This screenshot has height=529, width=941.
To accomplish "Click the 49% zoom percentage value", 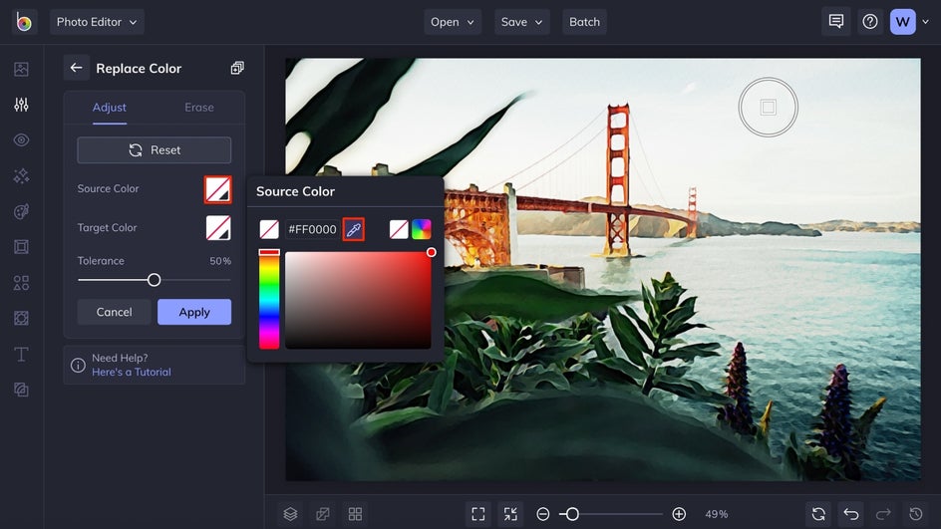I will 717,514.
